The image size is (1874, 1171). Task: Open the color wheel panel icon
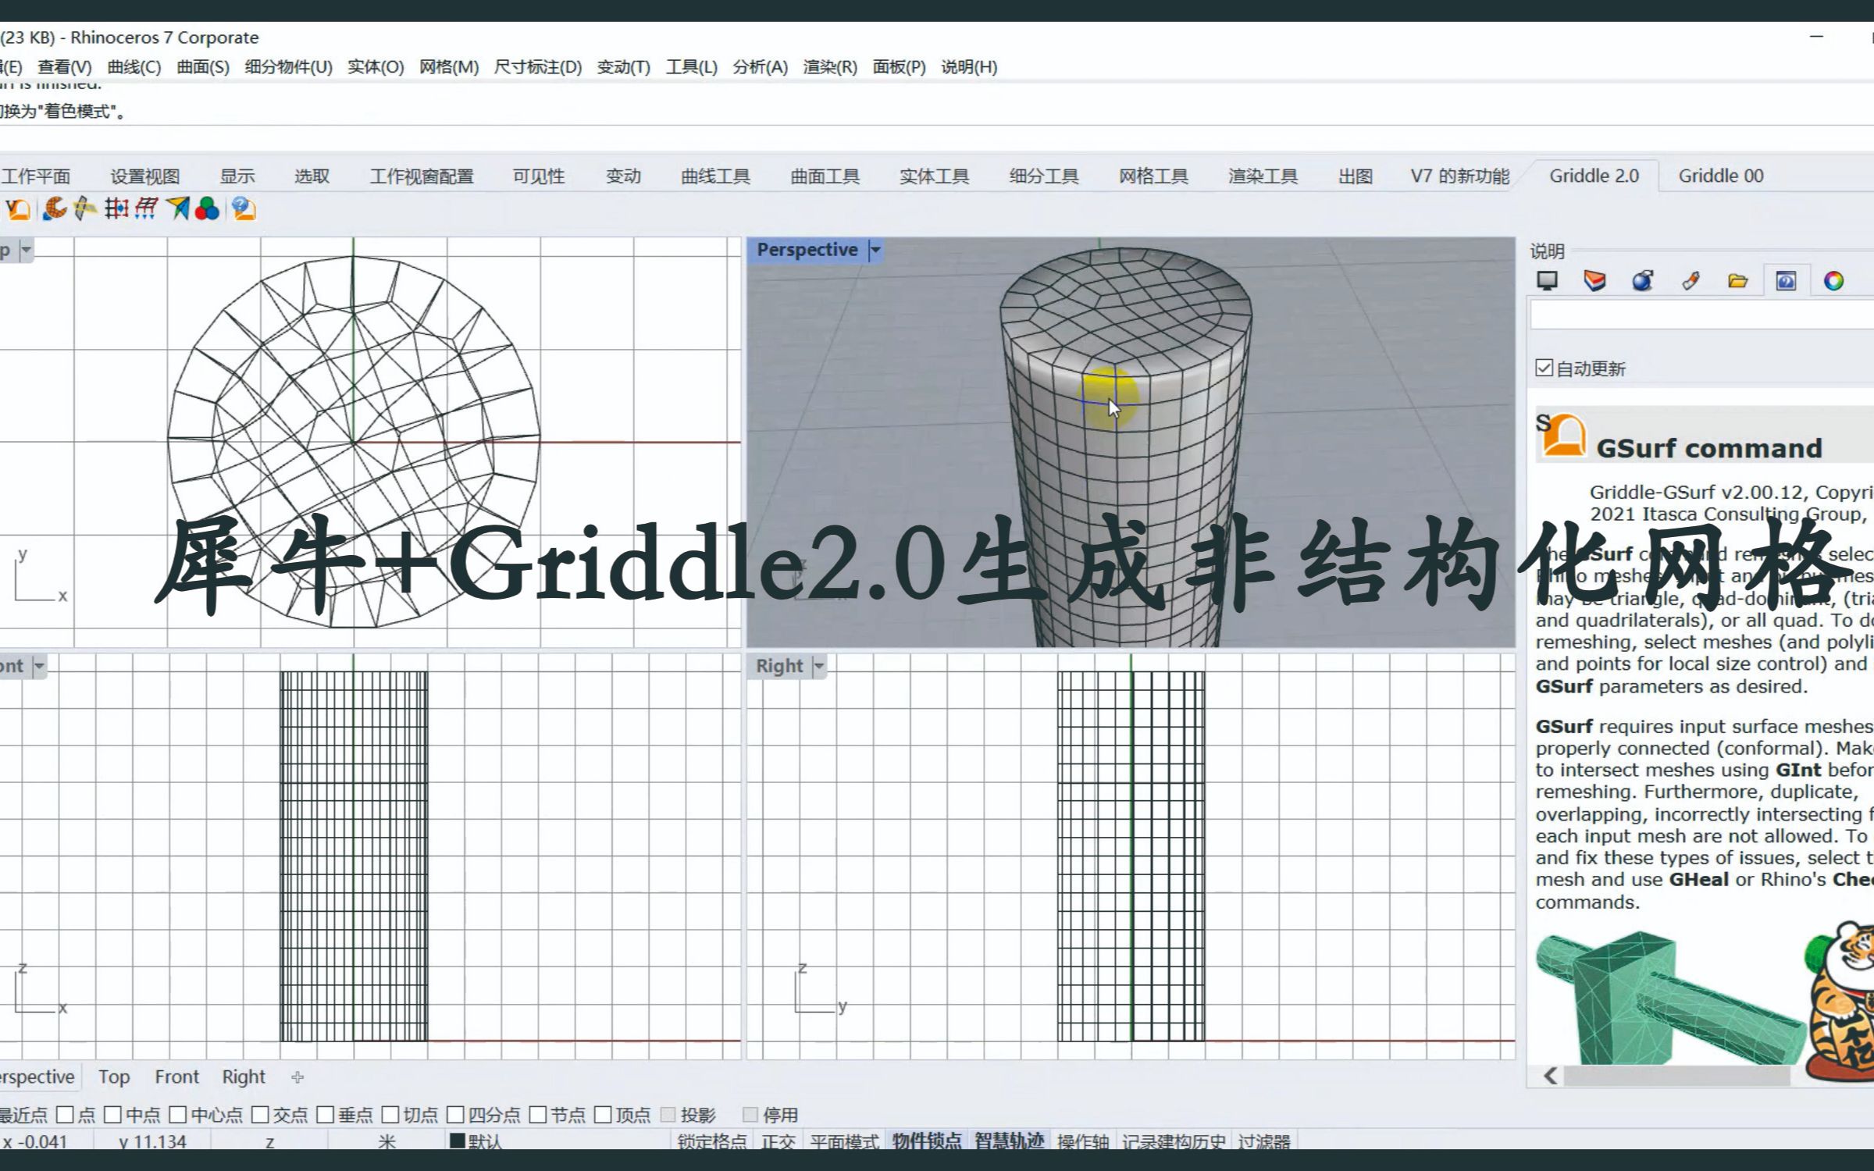click(1833, 281)
